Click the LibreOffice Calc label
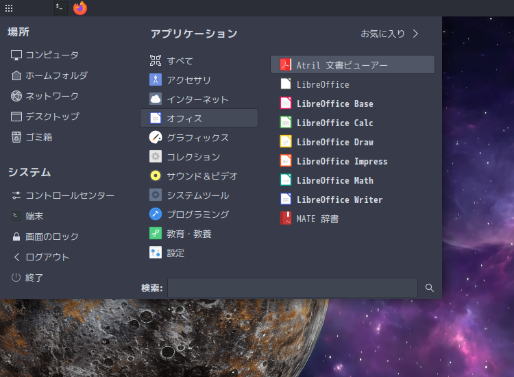Viewport: 514px width, 377px height. pos(334,123)
